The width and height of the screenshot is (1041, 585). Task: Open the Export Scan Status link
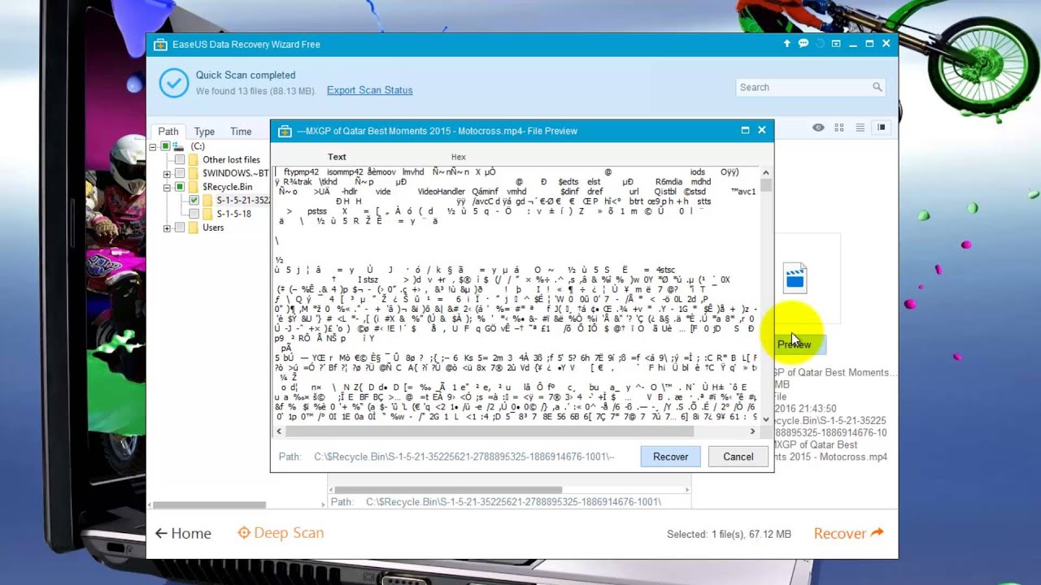coord(369,90)
